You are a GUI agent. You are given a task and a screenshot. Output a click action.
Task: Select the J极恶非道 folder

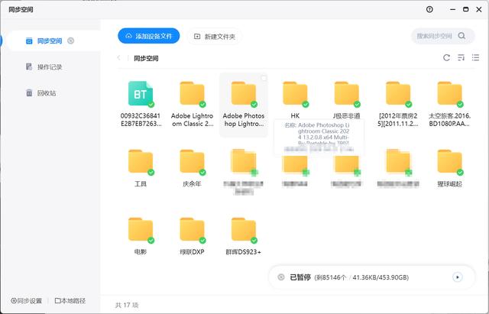346,100
